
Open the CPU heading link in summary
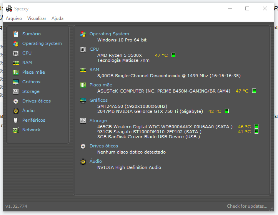click(x=94, y=49)
